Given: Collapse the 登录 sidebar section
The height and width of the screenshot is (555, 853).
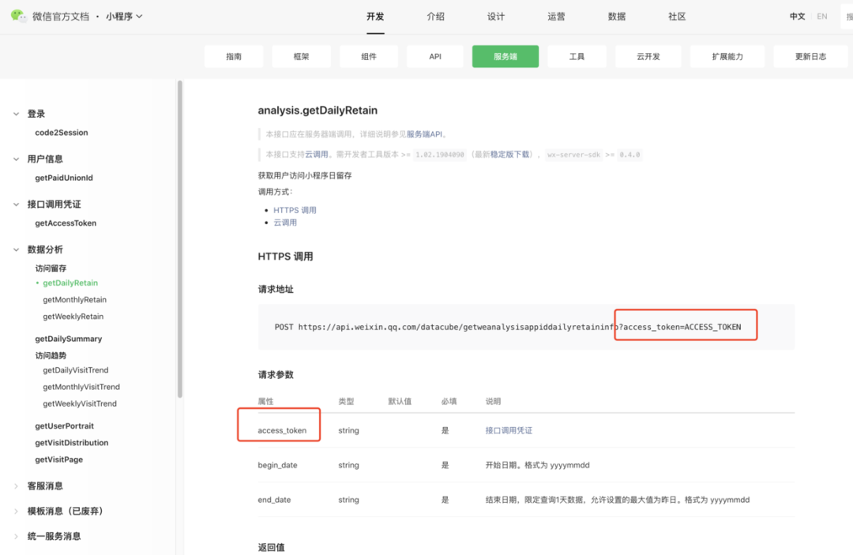Looking at the screenshot, I should coord(17,114).
